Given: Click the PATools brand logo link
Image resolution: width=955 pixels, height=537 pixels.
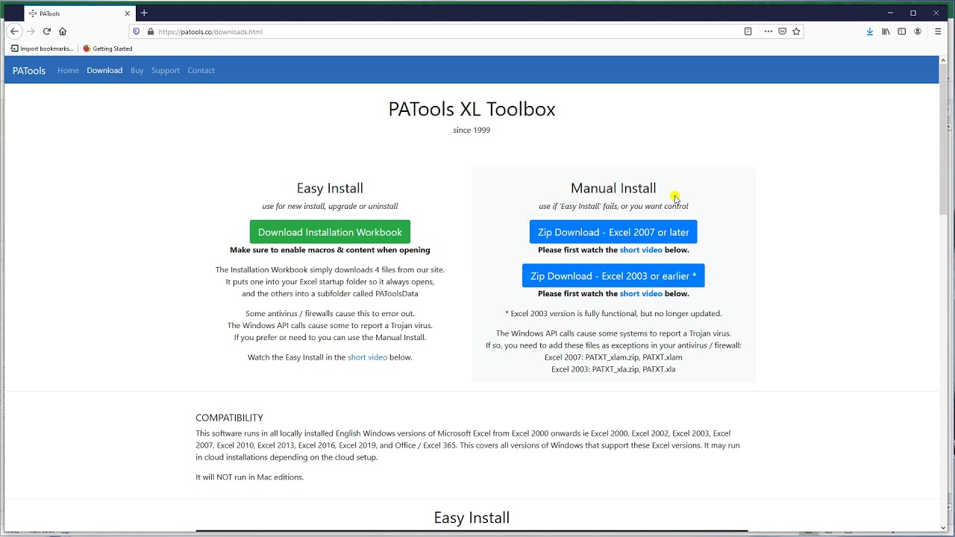Looking at the screenshot, I should click(29, 70).
